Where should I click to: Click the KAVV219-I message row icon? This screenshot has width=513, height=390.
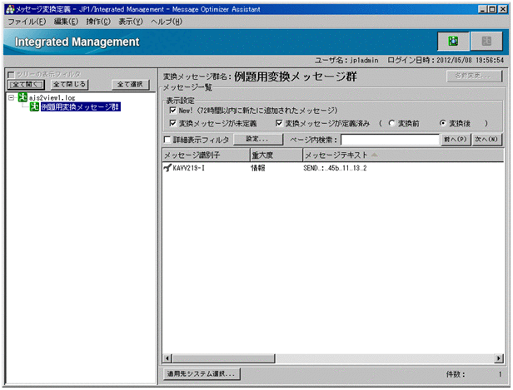coord(167,167)
